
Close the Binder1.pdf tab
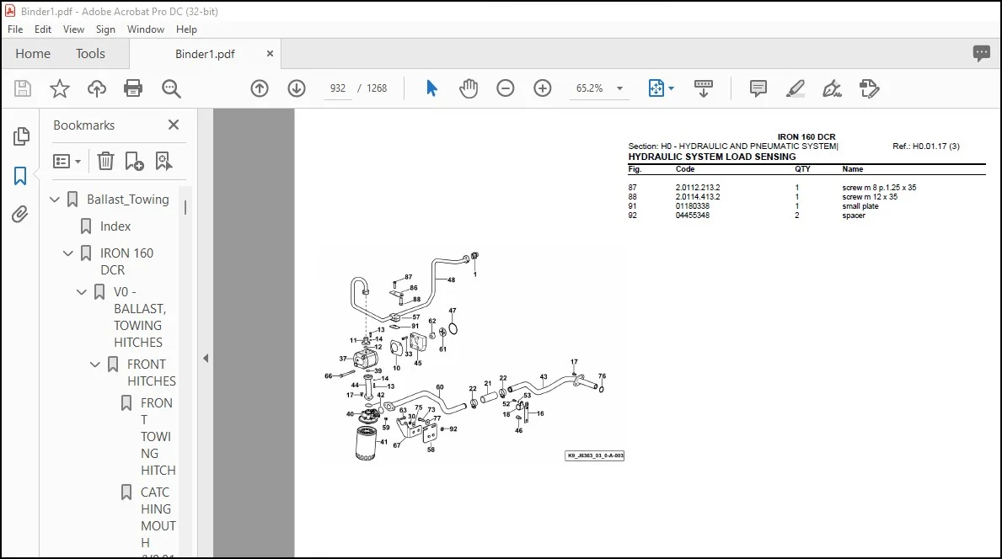(x=270, y=54)
